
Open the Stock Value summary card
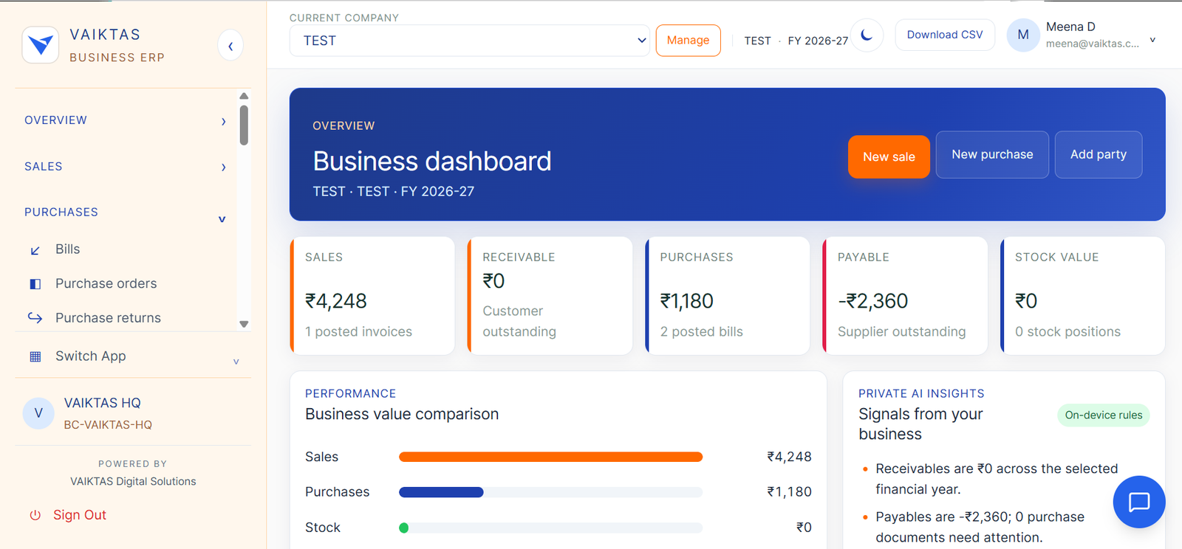pyautogui.click(x=1082, y=296)
